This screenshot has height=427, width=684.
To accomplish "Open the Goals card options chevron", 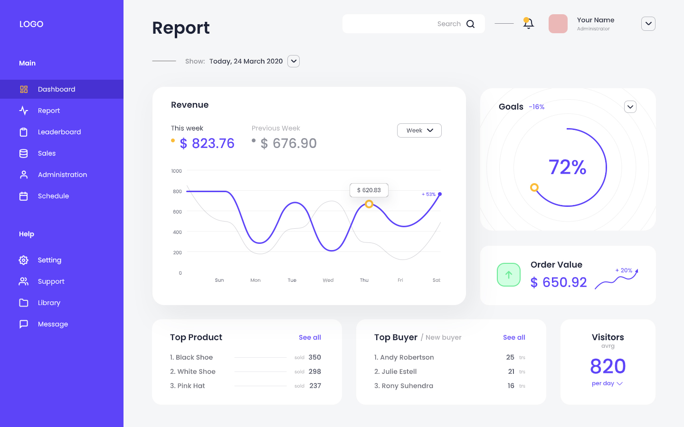I will tap(630, 106).
